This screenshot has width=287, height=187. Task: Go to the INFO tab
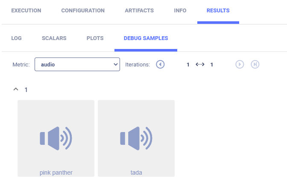pos(180,11)
